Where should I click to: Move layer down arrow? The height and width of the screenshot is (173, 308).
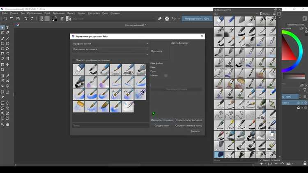coord(276,164)
